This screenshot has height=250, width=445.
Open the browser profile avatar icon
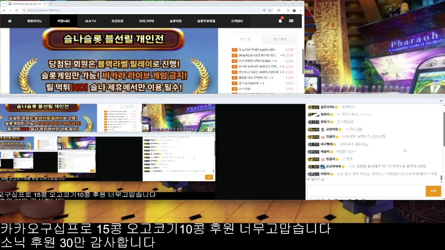click(x=294, y=10)
